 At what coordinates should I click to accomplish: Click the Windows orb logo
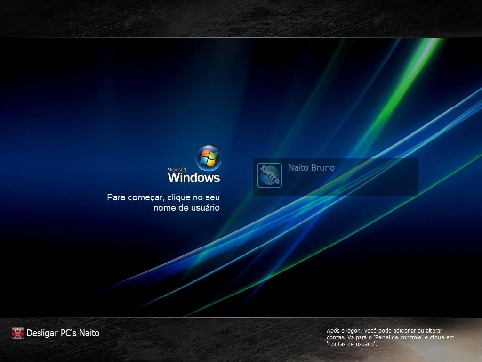click(208, 158)
